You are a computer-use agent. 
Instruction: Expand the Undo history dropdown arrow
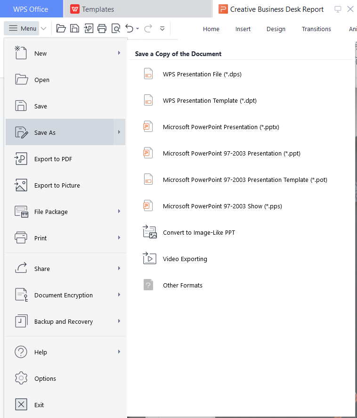point(138,29)
